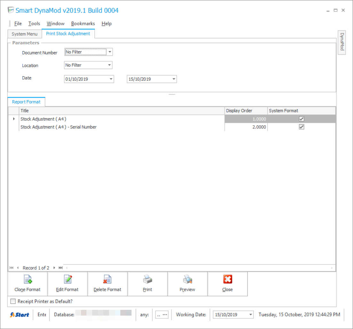Click the Delete Format icon

point(107,279)
